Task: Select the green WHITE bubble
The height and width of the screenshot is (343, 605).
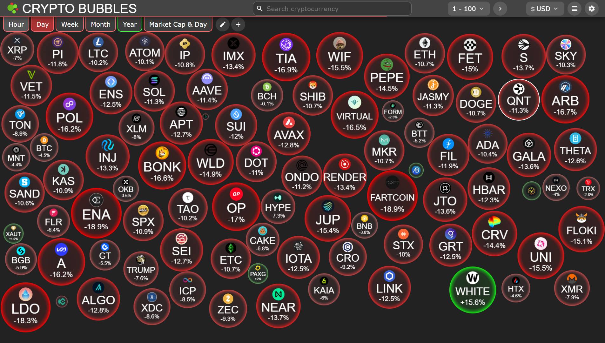Action: pos(473,290)
